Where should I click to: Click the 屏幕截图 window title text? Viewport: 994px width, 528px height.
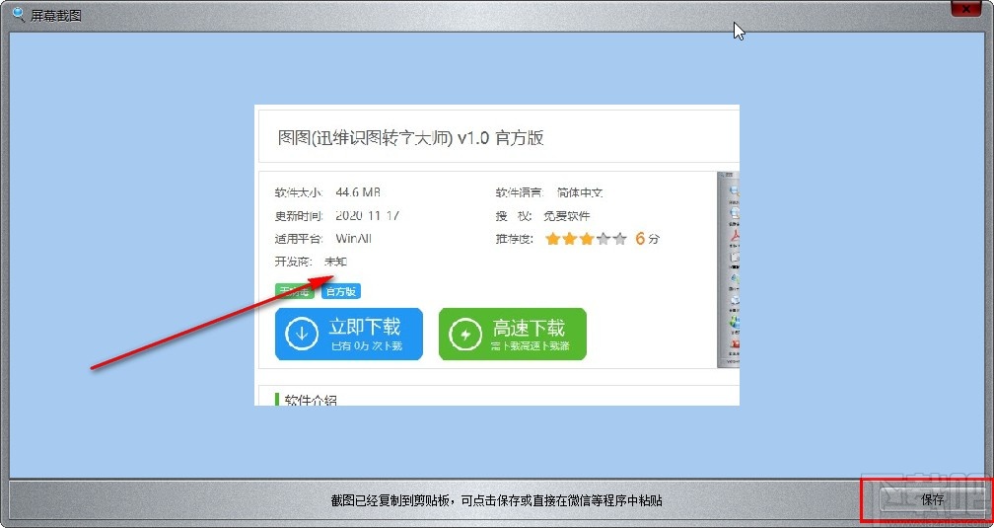pyautogui.click(x=56, y=15)
